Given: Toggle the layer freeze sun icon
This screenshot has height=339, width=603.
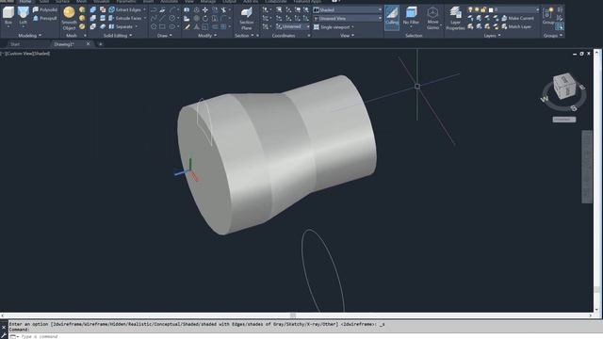Looking at the screenshot, I should click(477, 9).
